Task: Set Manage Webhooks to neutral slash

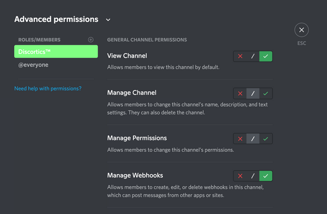Action: click(253, 176)
